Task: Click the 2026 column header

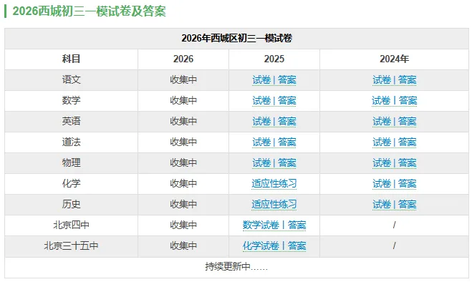Action: pyautogui.click(x=183, y=59)
